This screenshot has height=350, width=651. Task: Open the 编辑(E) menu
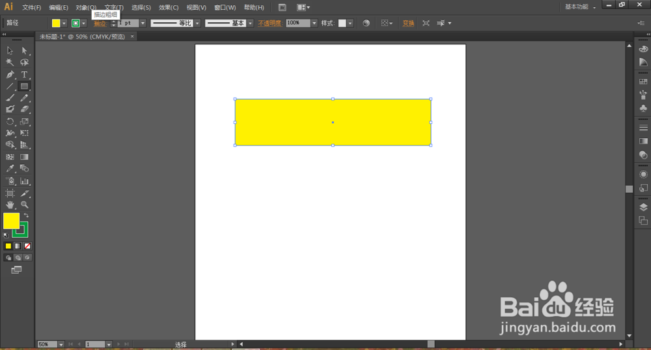pyautogui.click(x=59, y=7)
